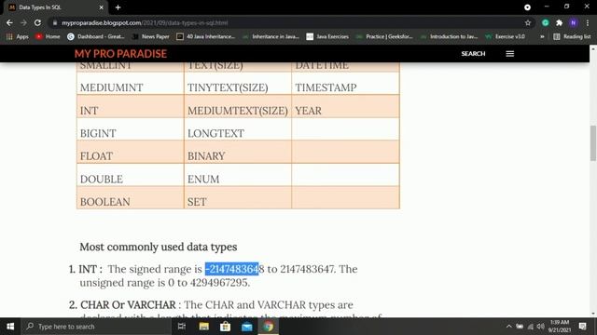This screenshot has width=597, height=335.
Task: Open a new browser tab
Action: tap(118, 7)
